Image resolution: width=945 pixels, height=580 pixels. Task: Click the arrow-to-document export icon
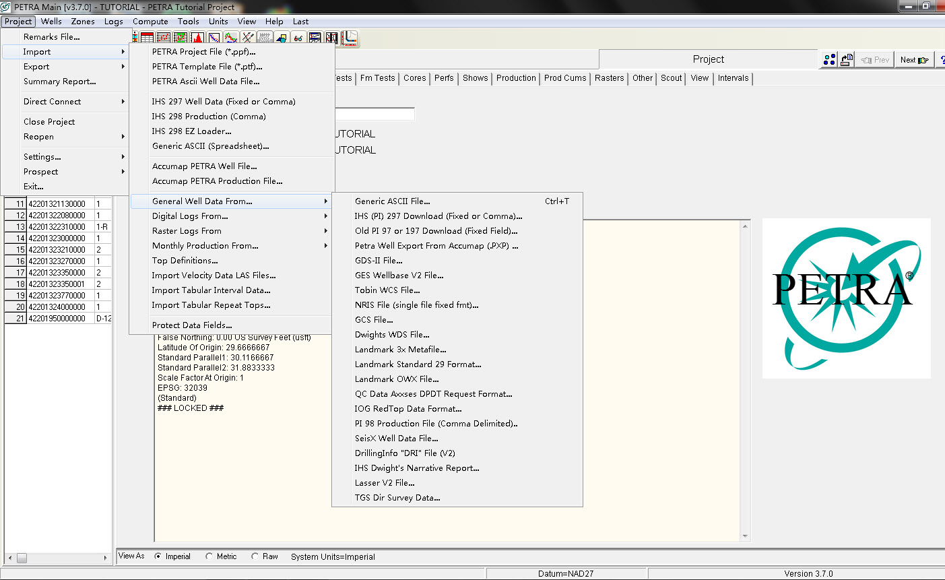click(847, 59)
